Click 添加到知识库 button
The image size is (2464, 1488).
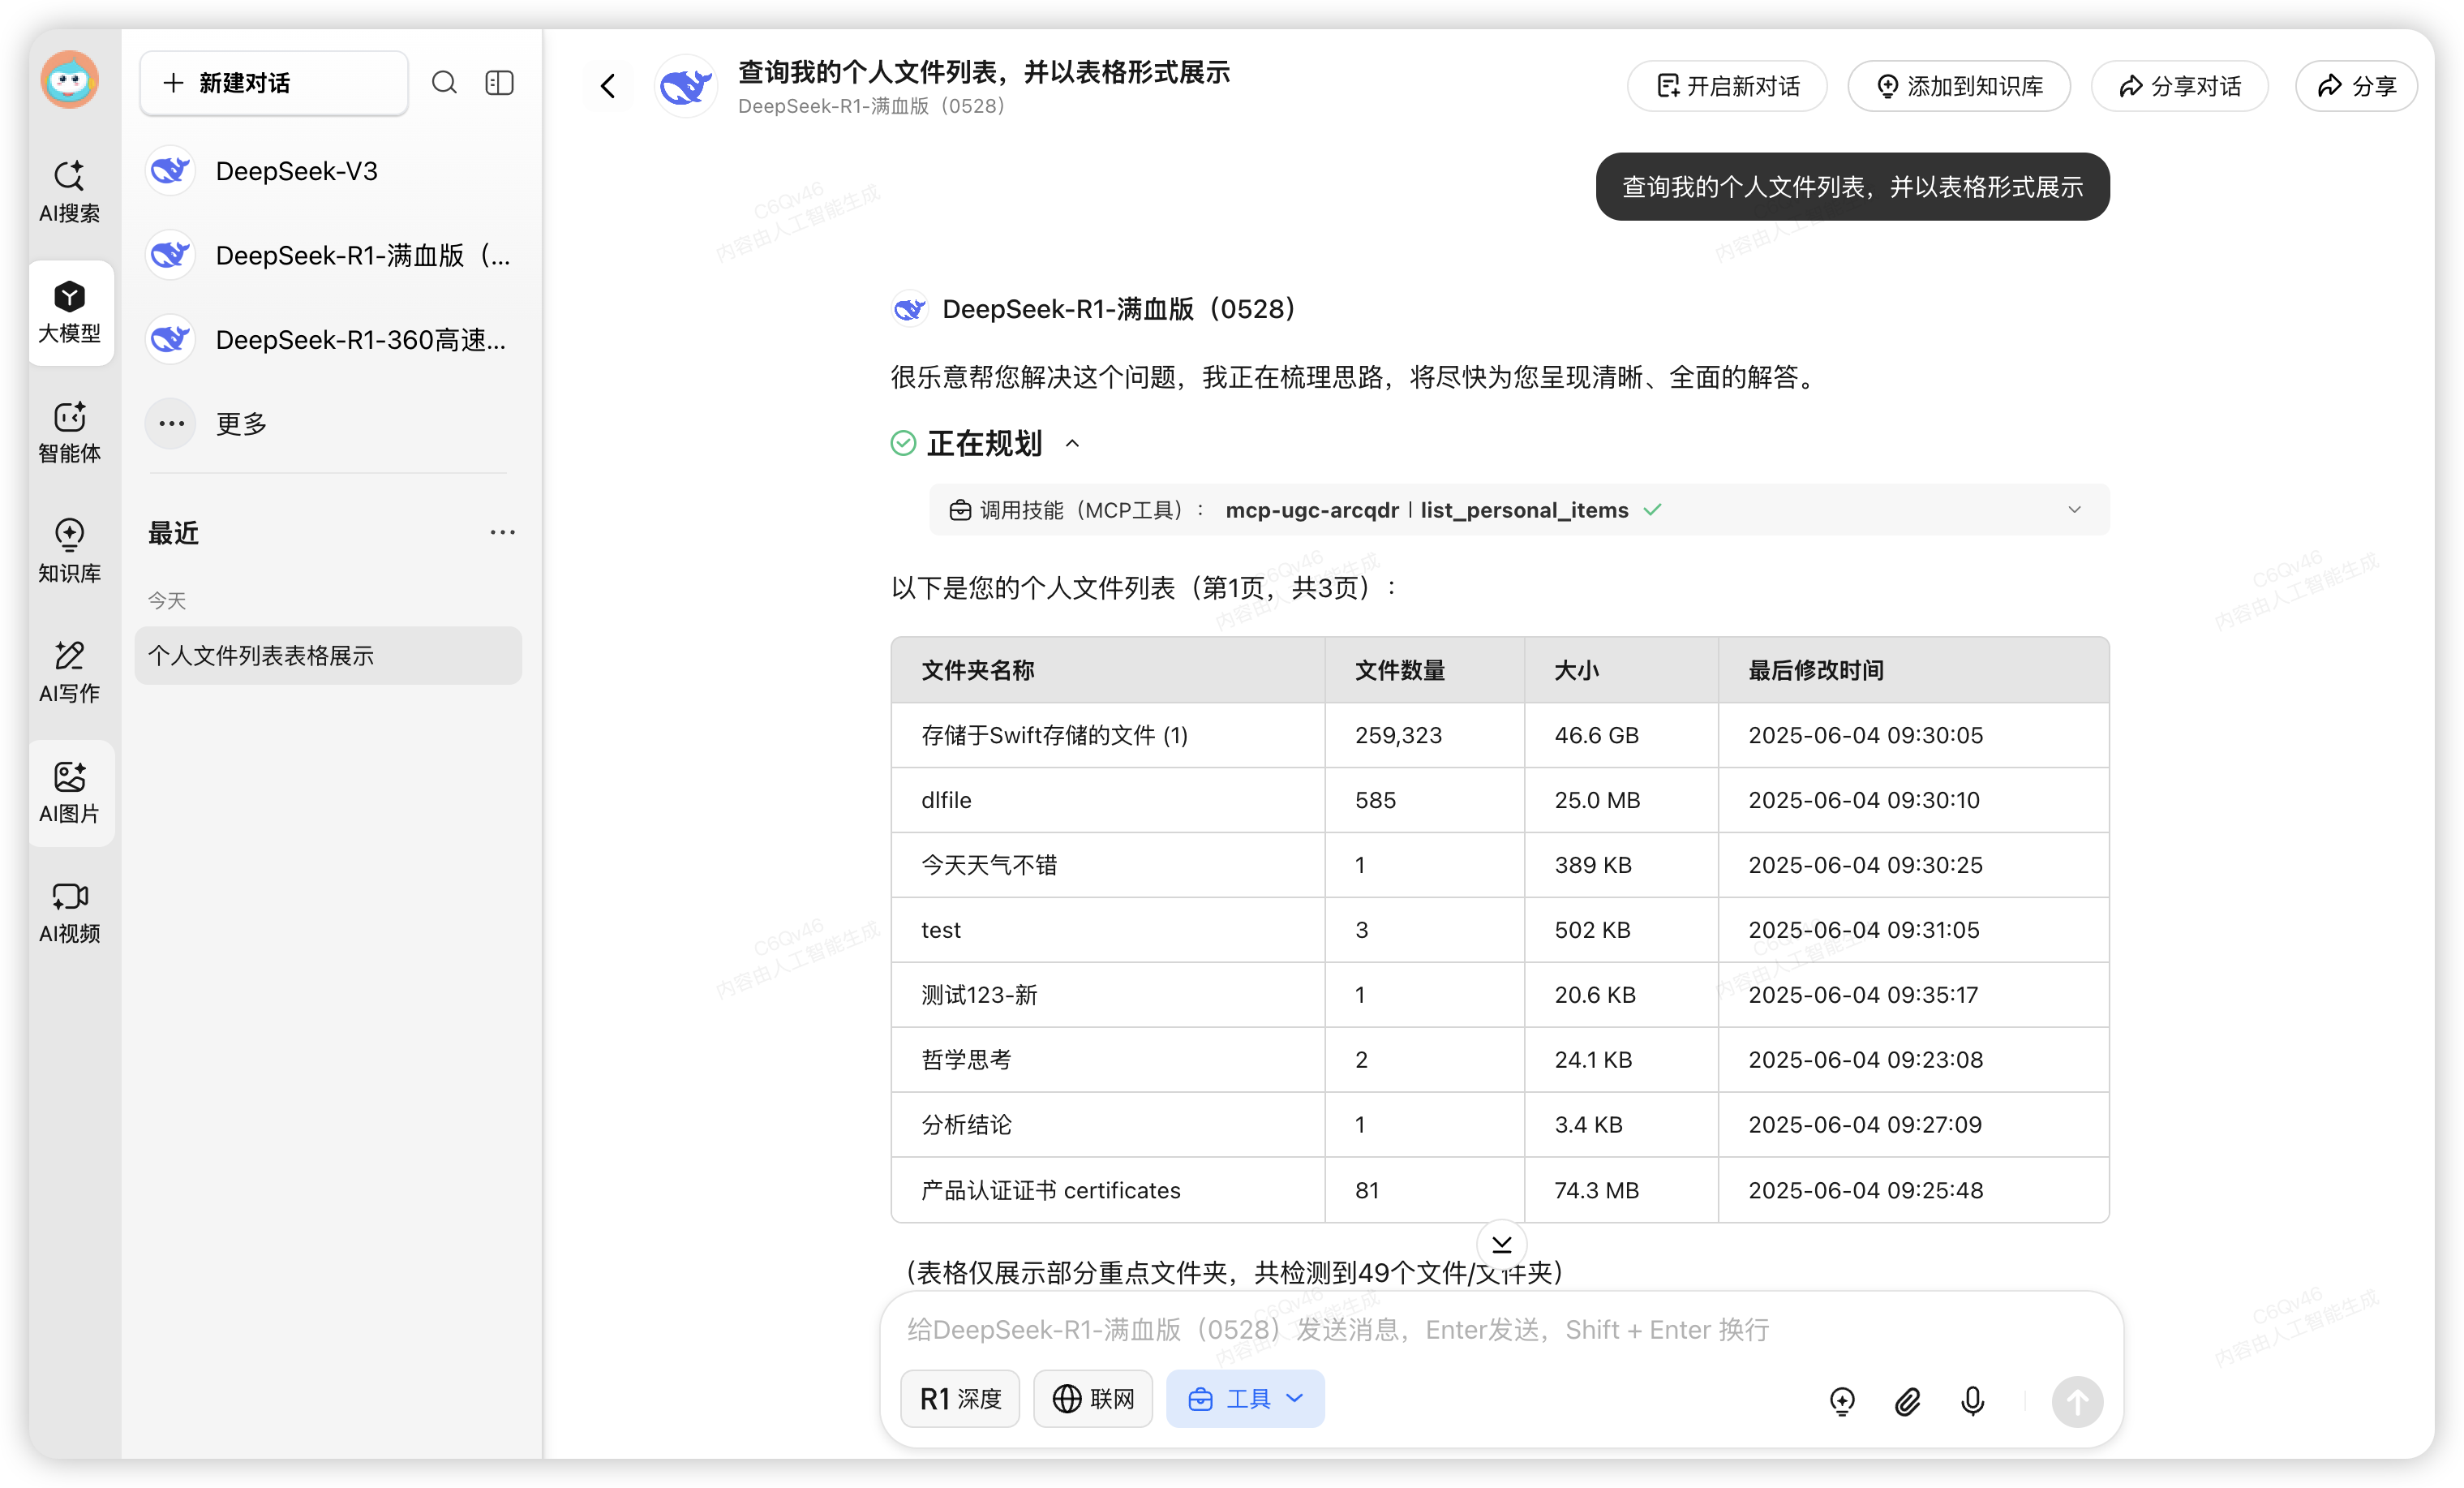[x=1959, y=86]
